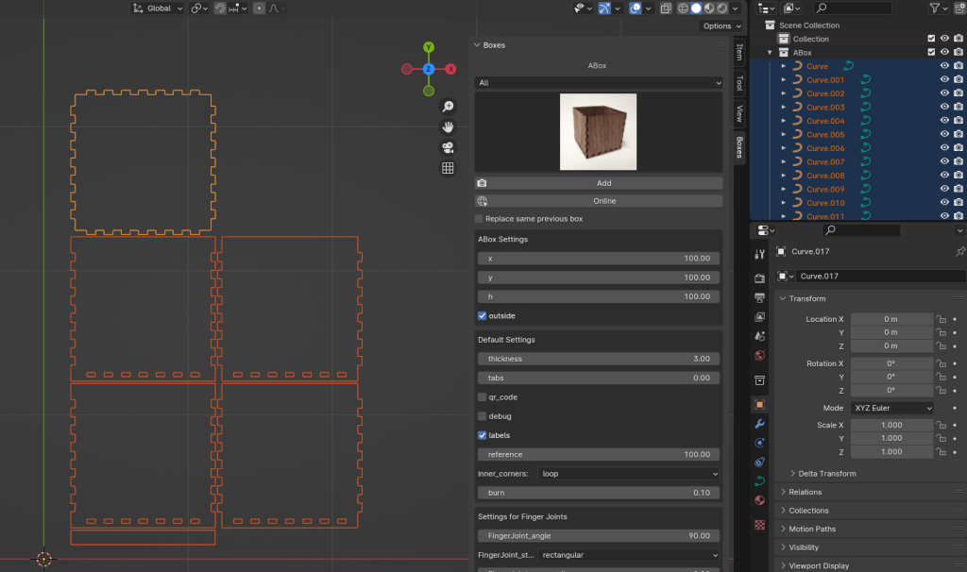This screenshot has height=572, width=967.
Task: Toggle camera view with camera icon
Action: pyautogui.click(x=448, y=148)
